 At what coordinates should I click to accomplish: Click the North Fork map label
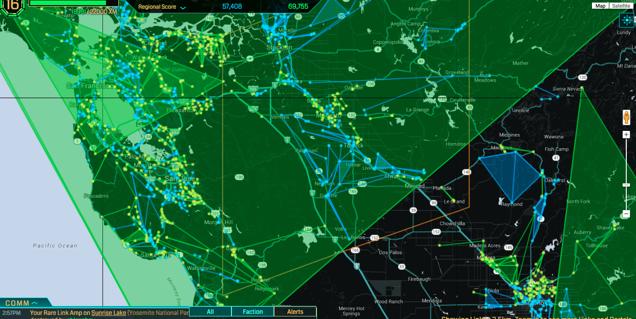point(579,201)
